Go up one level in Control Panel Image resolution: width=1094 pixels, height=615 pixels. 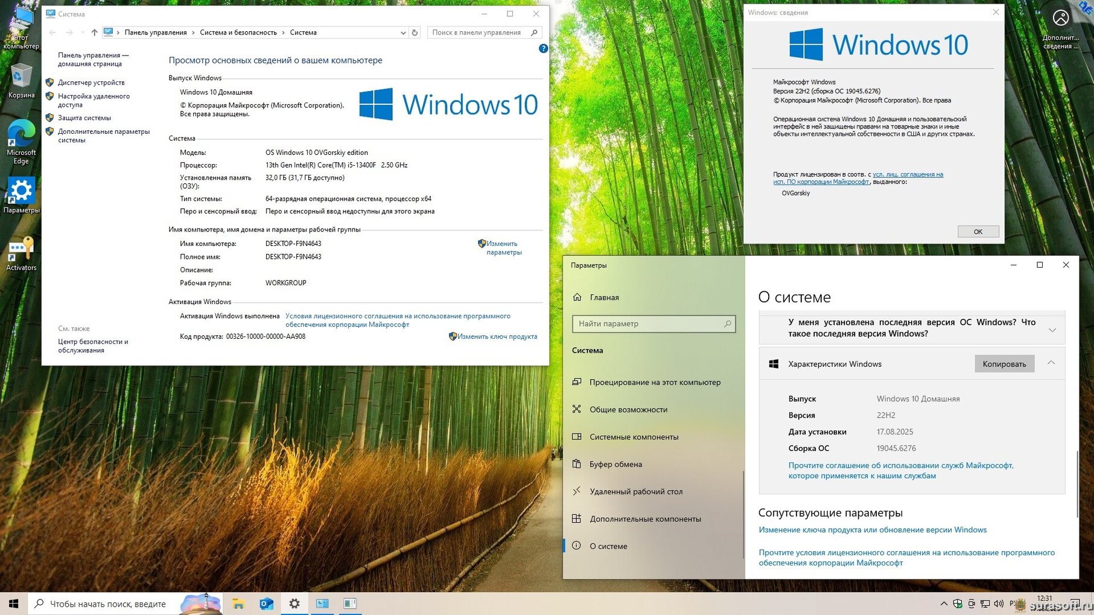[x=94, y=33]
